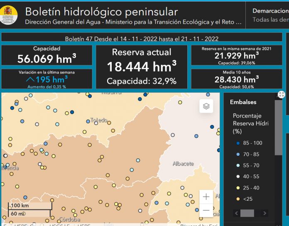The height and width of the screenshot is (226, 289).
Task: Click the Capacidad 56.069 hm³ card
Action: pos(47,55)
